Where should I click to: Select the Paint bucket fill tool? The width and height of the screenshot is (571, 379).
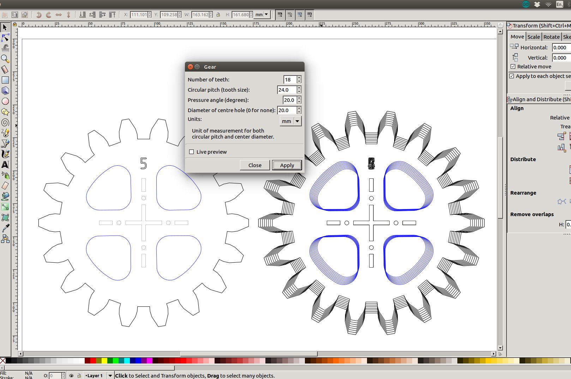click(x=5, y=196)
